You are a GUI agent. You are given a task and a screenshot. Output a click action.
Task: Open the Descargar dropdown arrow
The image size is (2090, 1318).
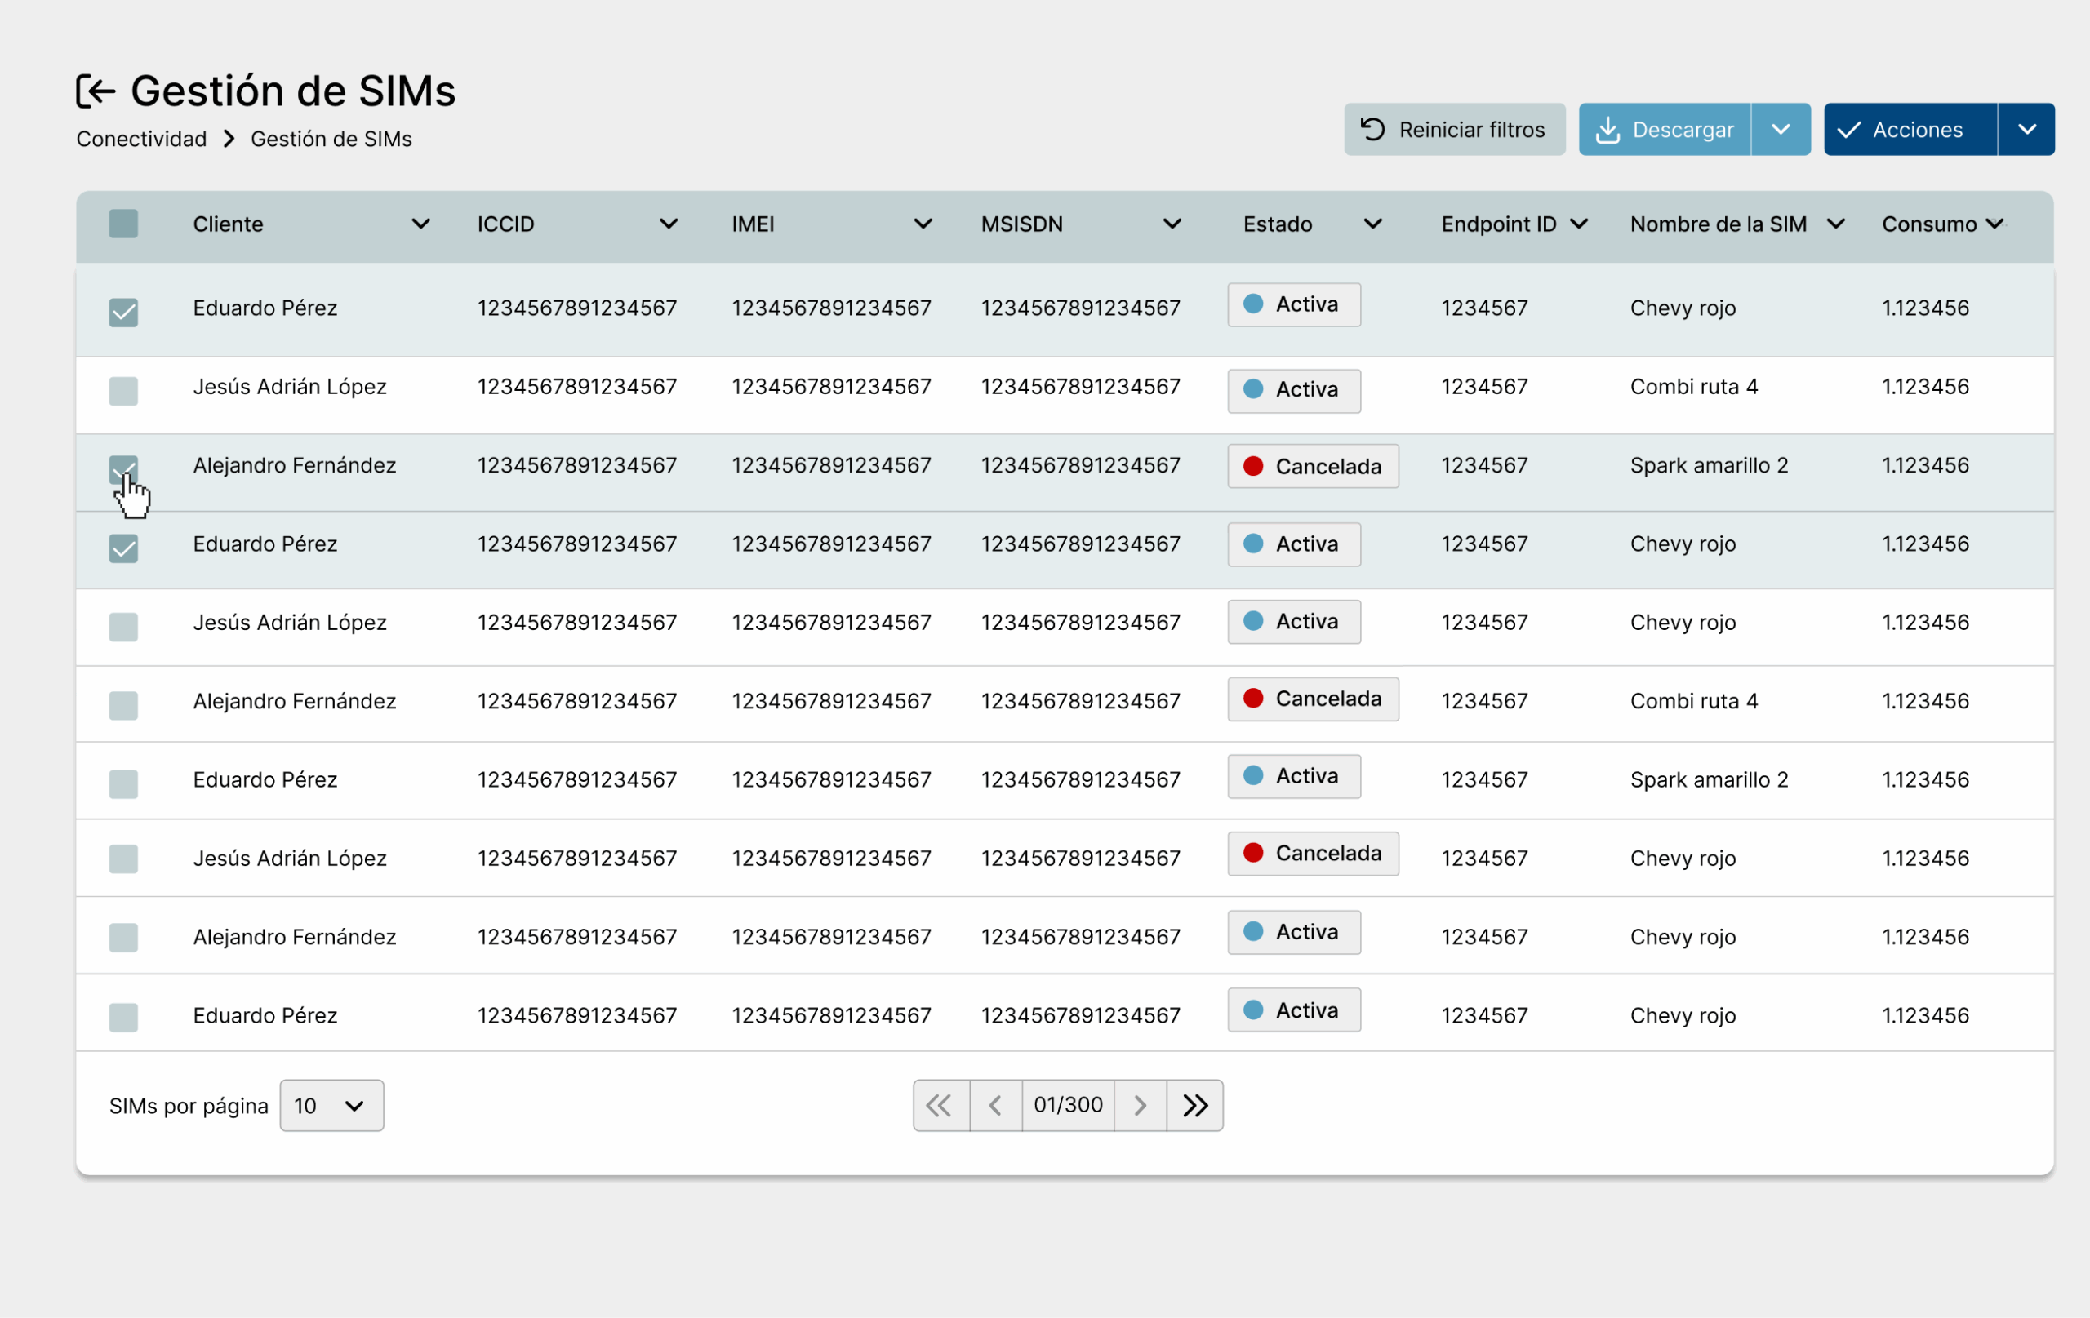click(1780, 129)
